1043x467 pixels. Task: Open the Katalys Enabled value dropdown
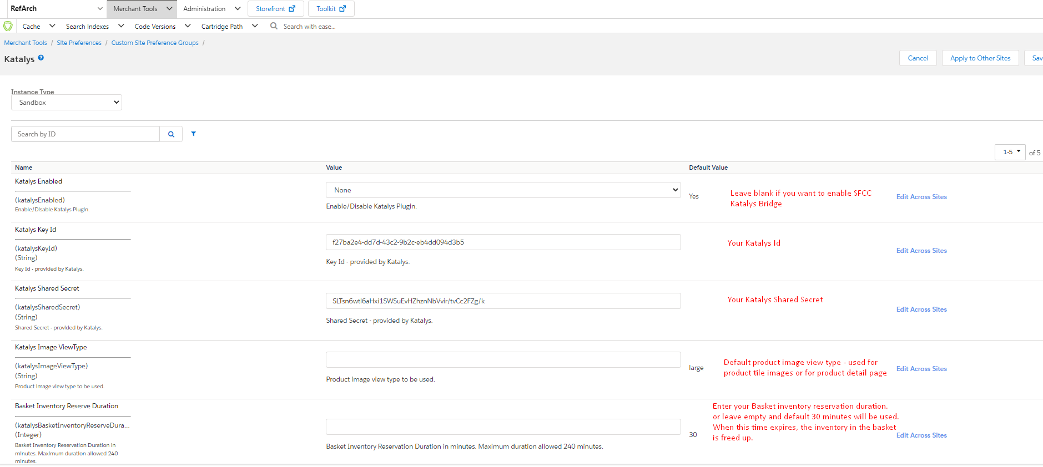tap(503, 190)
